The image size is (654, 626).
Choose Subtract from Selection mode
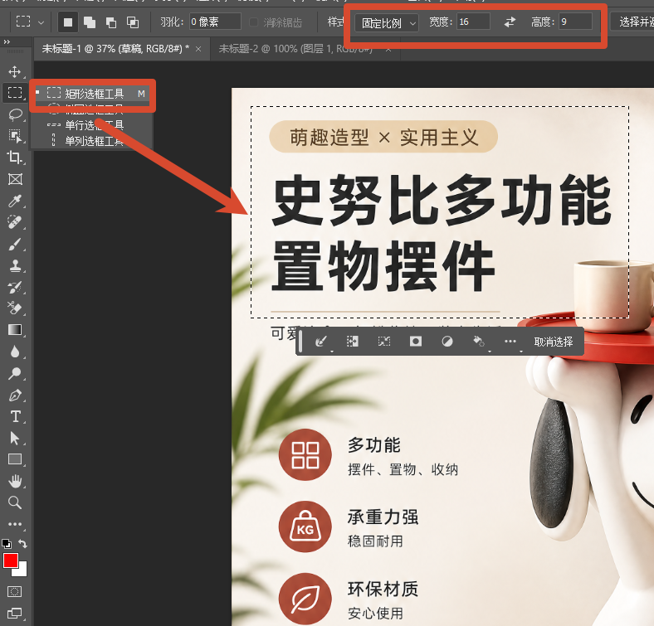tap(111, 22)
